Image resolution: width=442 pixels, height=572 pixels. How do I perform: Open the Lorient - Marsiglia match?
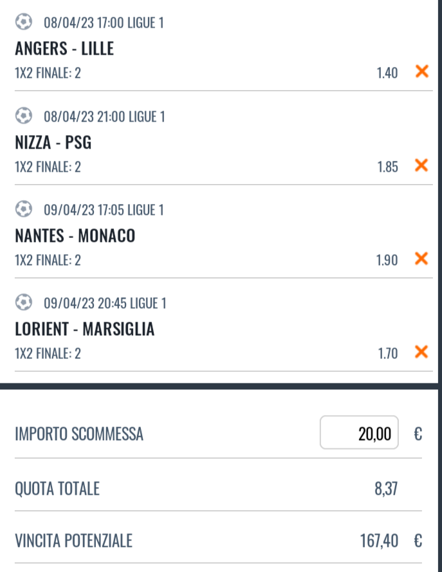pyautogui.click(x=85, y=329)
